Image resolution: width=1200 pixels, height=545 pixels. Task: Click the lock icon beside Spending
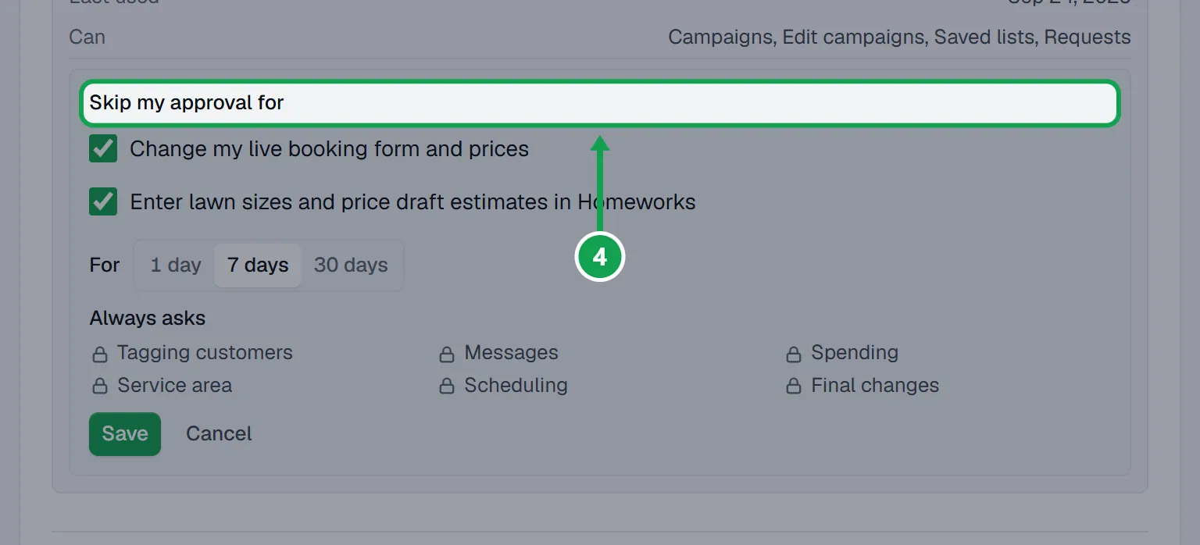click(794, 354)
